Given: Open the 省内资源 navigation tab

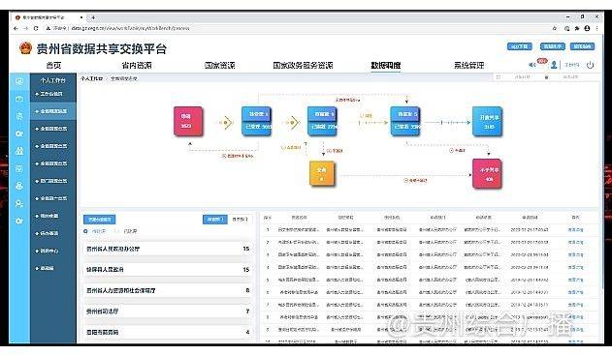Looking at the screenshot, I should pos(137,65).
